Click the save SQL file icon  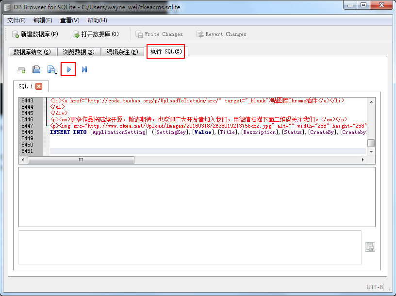click(x=51, y=69)
